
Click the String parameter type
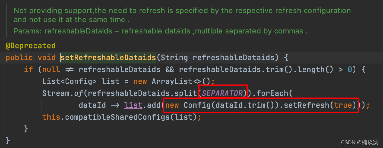click(x=174, y=58)
